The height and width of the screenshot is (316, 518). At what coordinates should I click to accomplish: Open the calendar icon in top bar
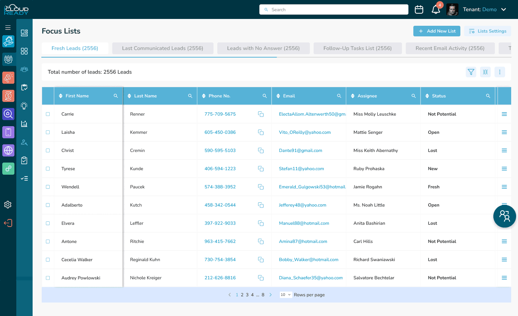click(x=419, y=9)
